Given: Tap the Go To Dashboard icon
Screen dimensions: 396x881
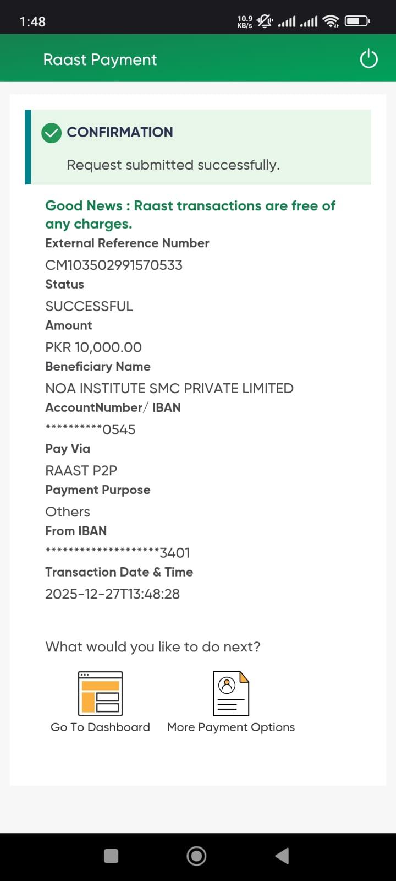Looking at the screenshot, I should click(x=100, y=693).
